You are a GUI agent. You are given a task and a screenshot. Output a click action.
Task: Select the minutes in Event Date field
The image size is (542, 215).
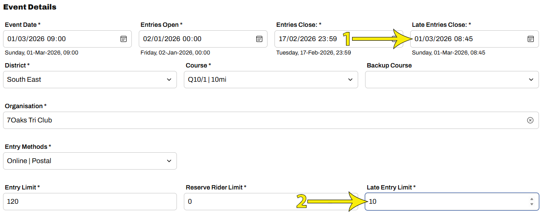(61, 39)
